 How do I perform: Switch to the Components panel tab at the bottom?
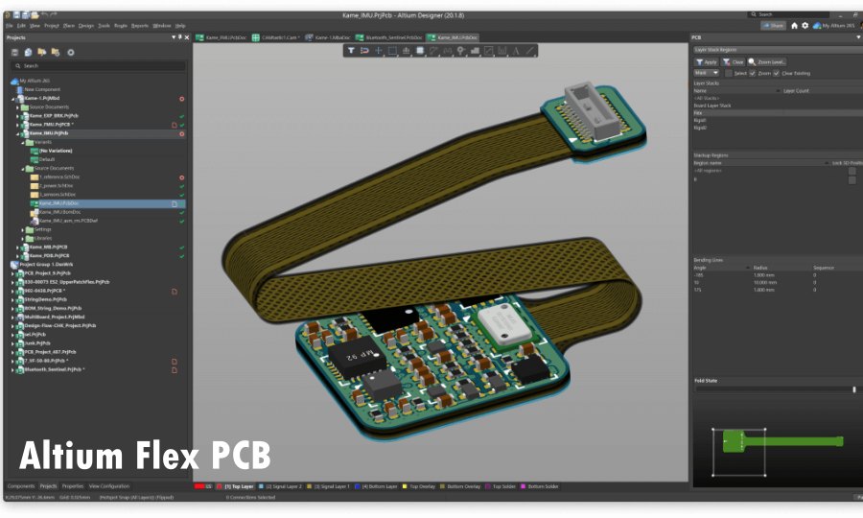point(21,486)
